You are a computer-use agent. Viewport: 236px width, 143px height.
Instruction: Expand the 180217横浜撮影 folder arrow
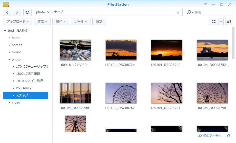click(13, 74)
